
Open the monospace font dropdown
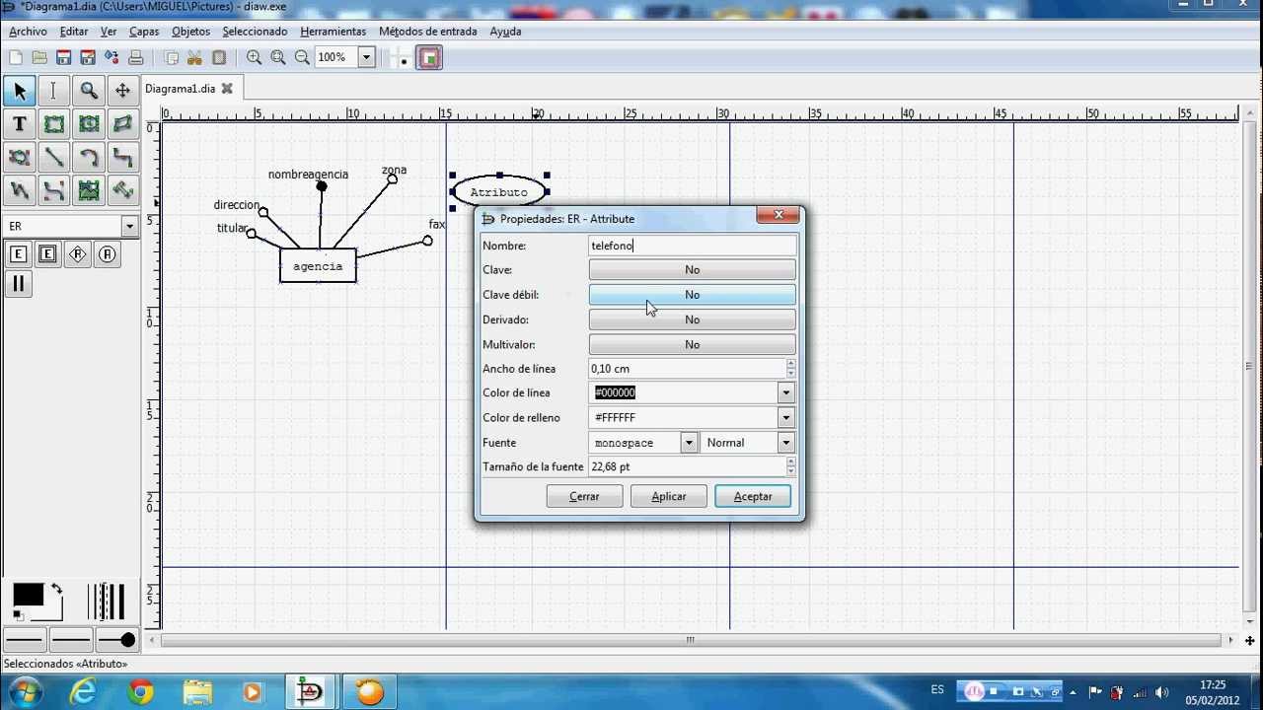(690, 443)
